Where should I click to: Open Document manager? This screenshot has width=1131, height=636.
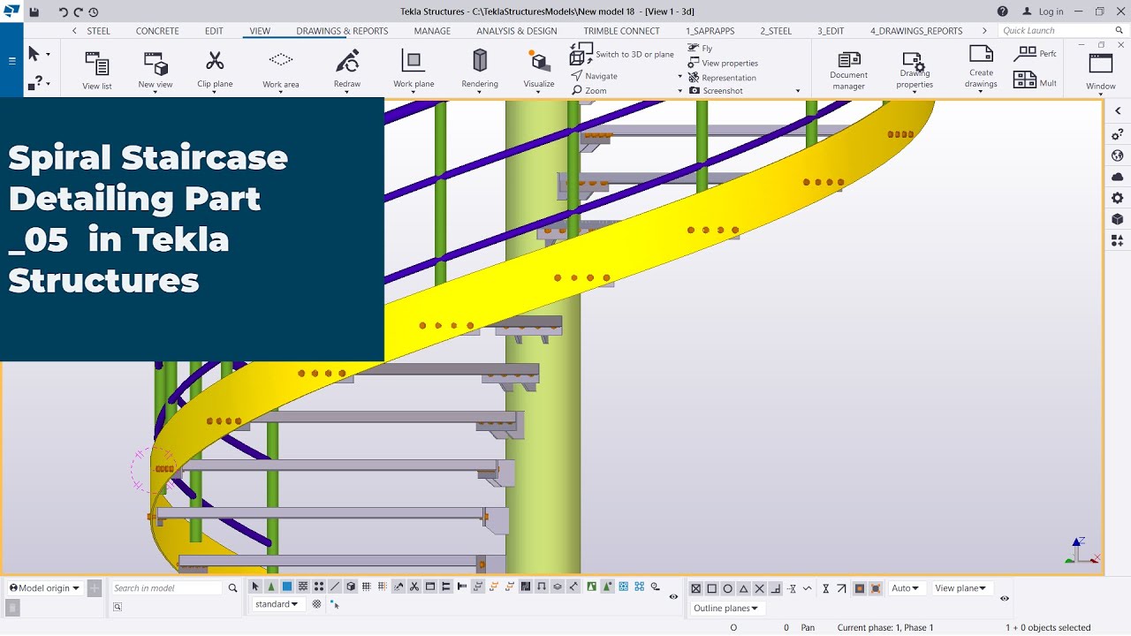click(x=848, y=70)
